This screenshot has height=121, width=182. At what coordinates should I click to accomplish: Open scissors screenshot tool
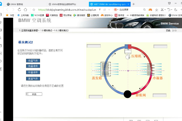tap(162, 10)
